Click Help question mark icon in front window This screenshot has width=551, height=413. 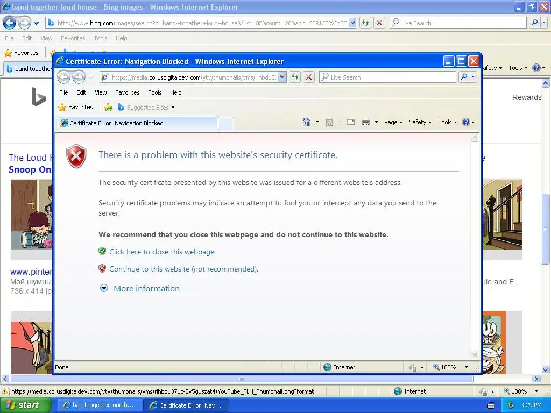click(466, 122)
